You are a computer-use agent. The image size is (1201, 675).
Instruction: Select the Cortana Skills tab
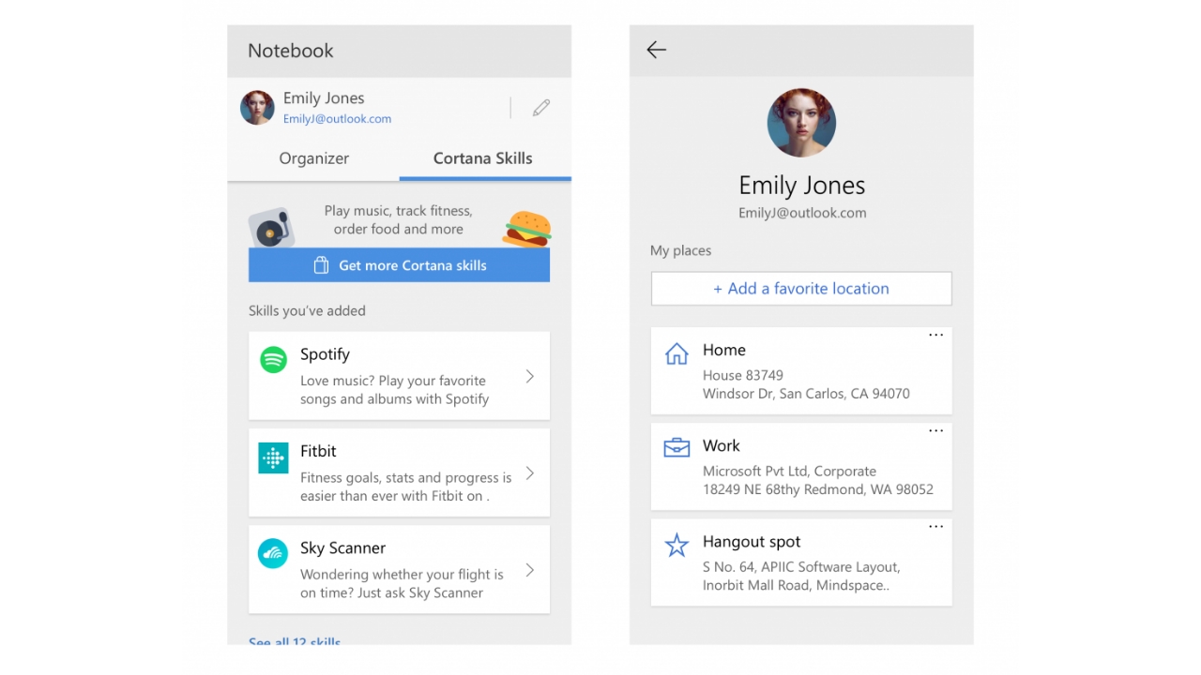(482, 158)
